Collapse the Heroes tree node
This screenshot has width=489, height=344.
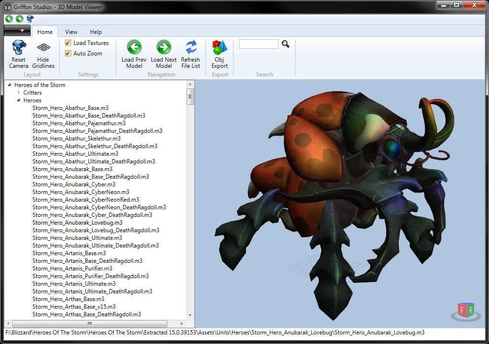click(x=19, y=100)
